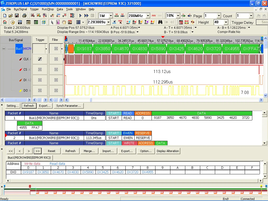Click the single Run play icon
268x201 pixels.
(80, 16)
